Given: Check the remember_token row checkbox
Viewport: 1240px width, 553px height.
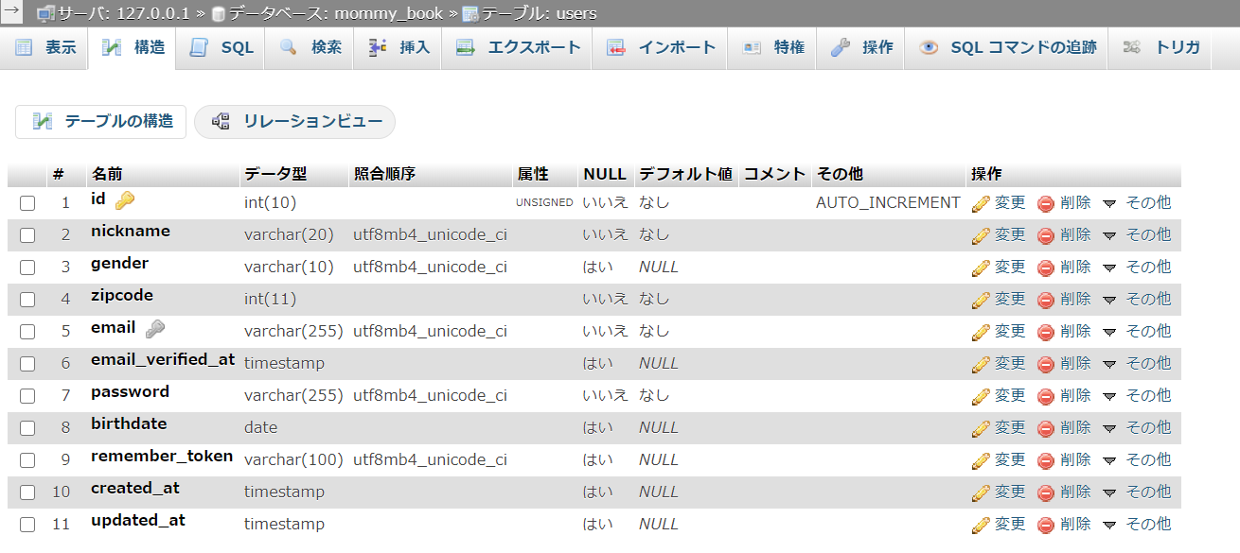Looking at the screenshot, I should tap(27, 460).
